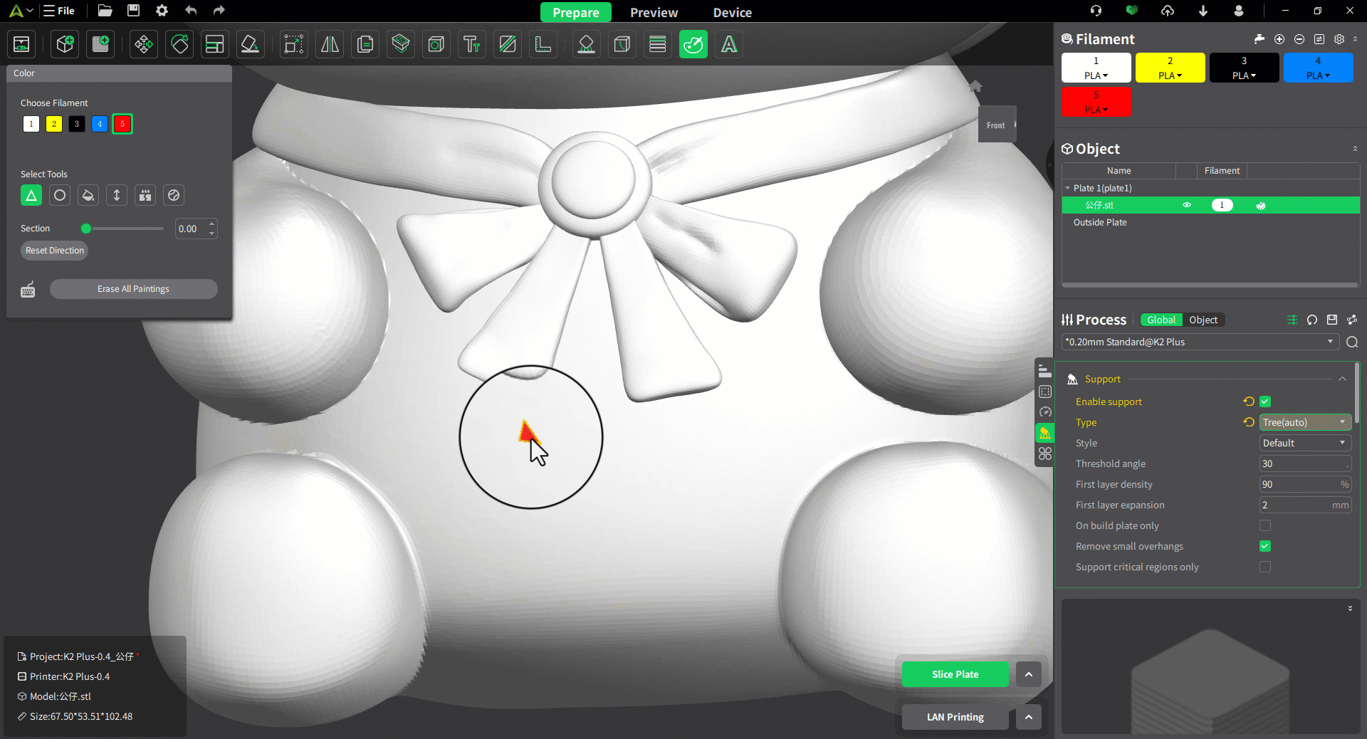Click the Erase All Paintings button

coord(133,289)
